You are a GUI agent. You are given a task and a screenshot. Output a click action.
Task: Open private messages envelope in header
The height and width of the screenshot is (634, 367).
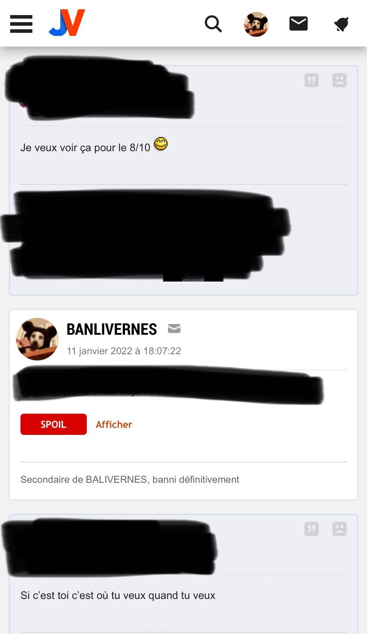[298, 23]
